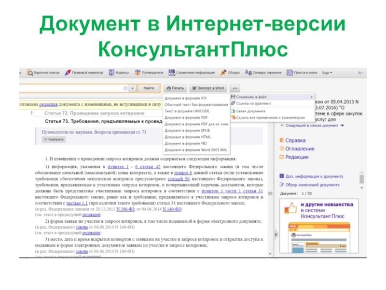386x290 pixels.
Task: Go to previous document arrow in list
Action: [282, 125]
